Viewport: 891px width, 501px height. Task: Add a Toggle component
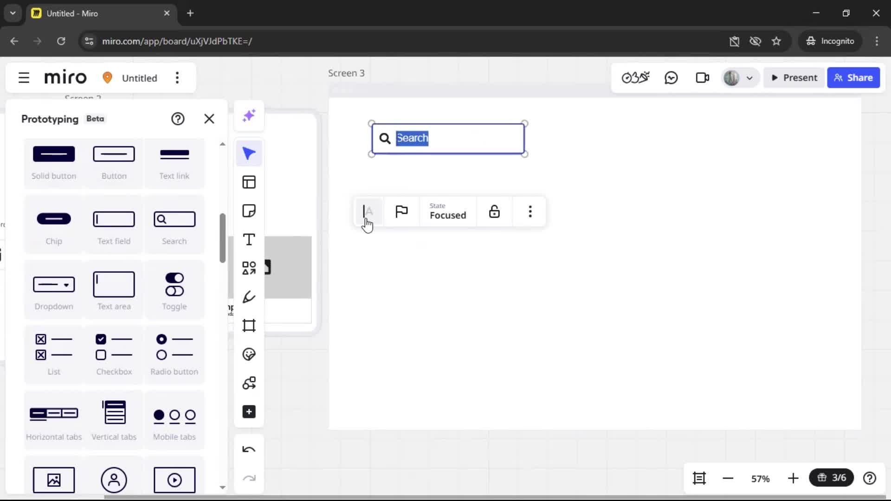click(174, 291)
